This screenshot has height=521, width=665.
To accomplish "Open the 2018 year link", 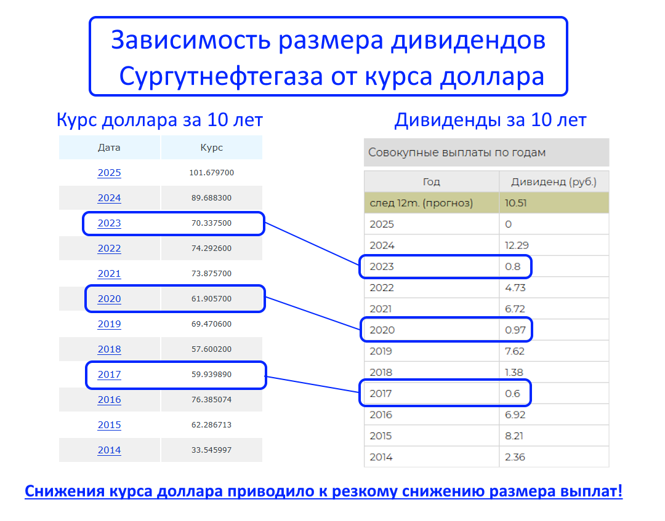I will click(109, 349).
